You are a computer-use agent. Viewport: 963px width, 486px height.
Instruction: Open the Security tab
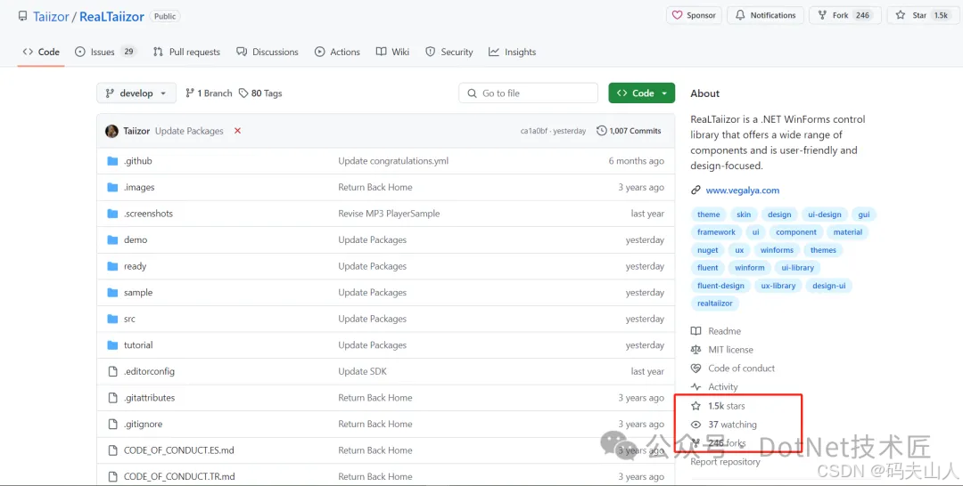coord(449,53)
